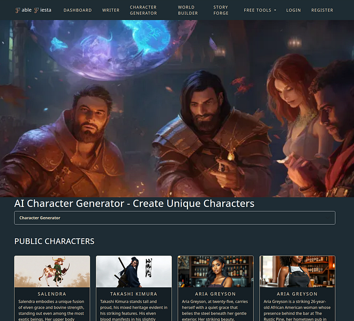This screenshot has width=354, height=321.
Task: Click 'Takashi Kimura stands tall and' description
Action: (134, 310)
